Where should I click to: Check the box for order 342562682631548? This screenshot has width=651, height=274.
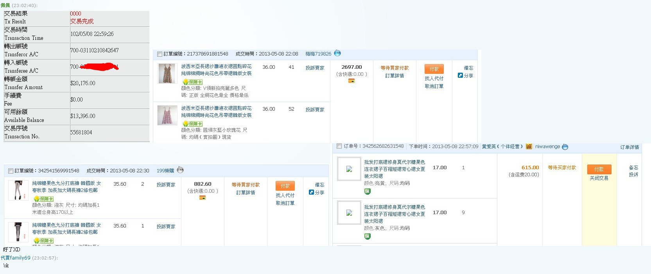tap(339, 146)
